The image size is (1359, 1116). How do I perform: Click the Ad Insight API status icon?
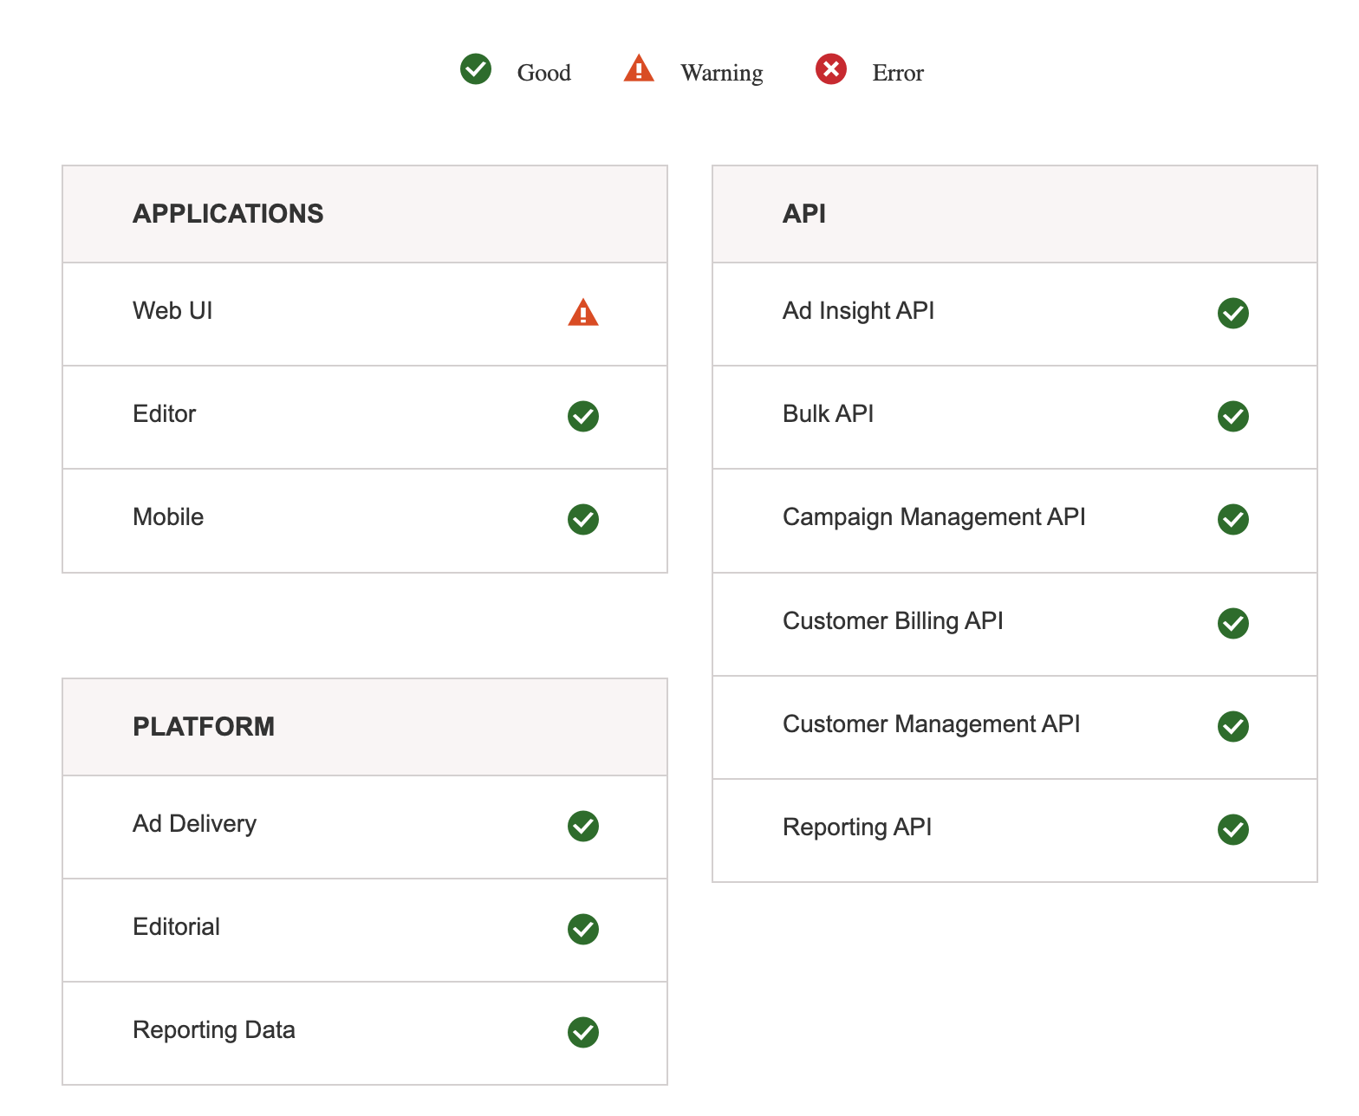[x=1232, y=313]
